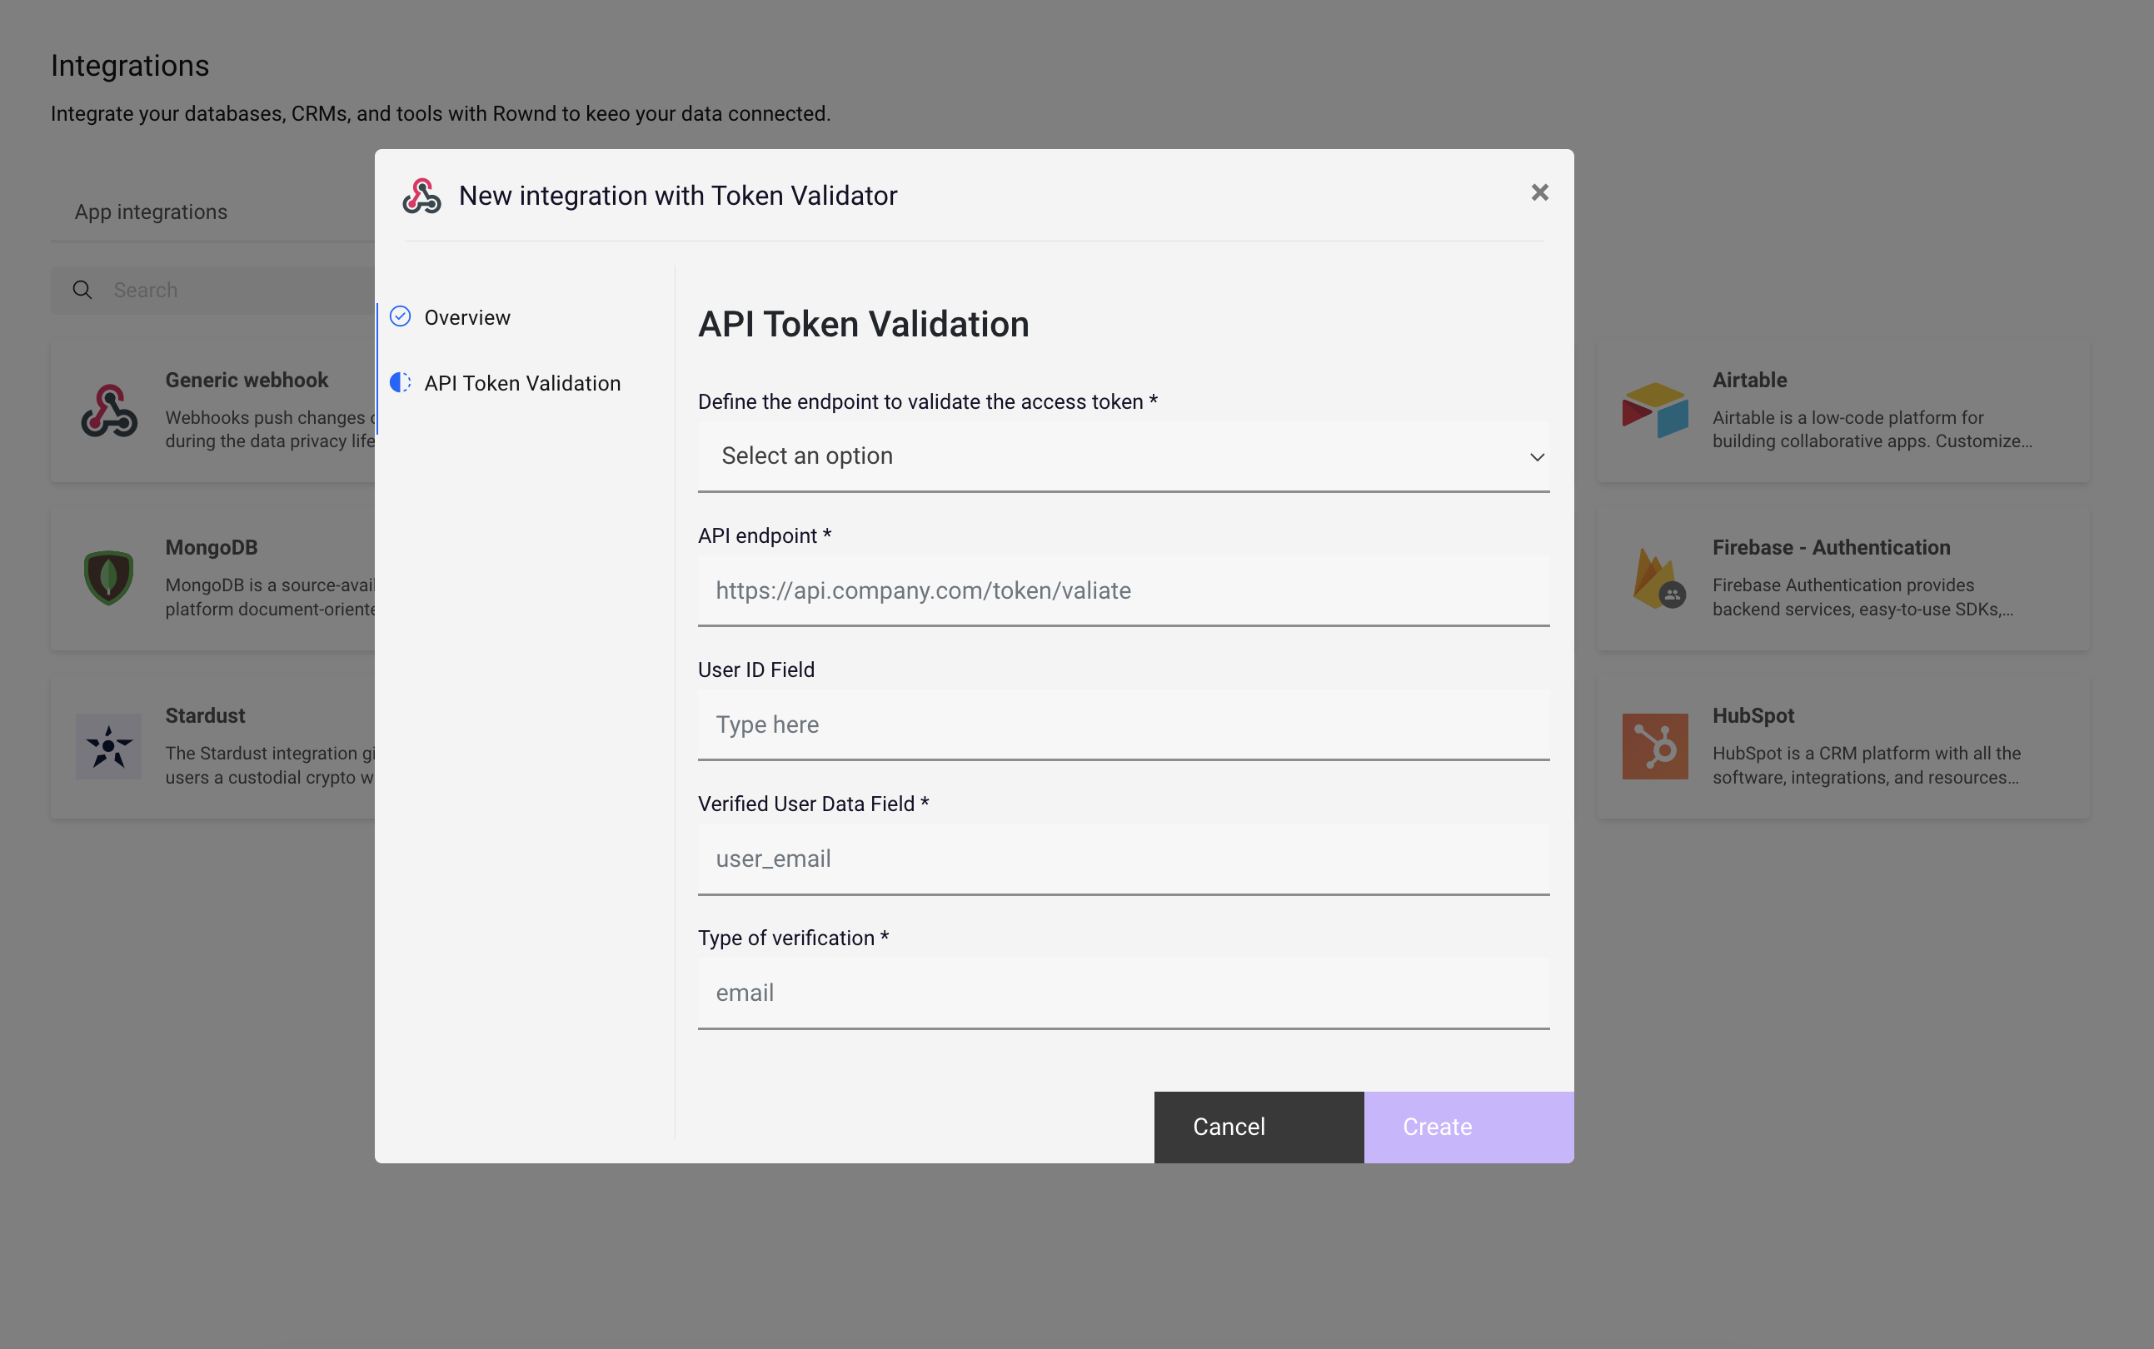2154x1349 pixels.
Task: Select the MongoDB shield icon
Action: click(107, 577)
